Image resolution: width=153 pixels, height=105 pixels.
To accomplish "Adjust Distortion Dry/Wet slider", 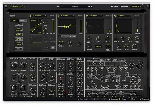I will [53, 26].
